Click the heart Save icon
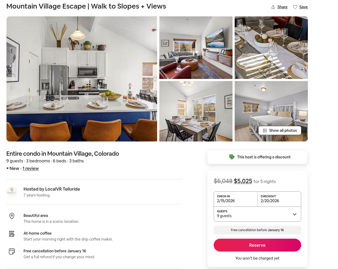The image size is (338, 269). point(295,7)
